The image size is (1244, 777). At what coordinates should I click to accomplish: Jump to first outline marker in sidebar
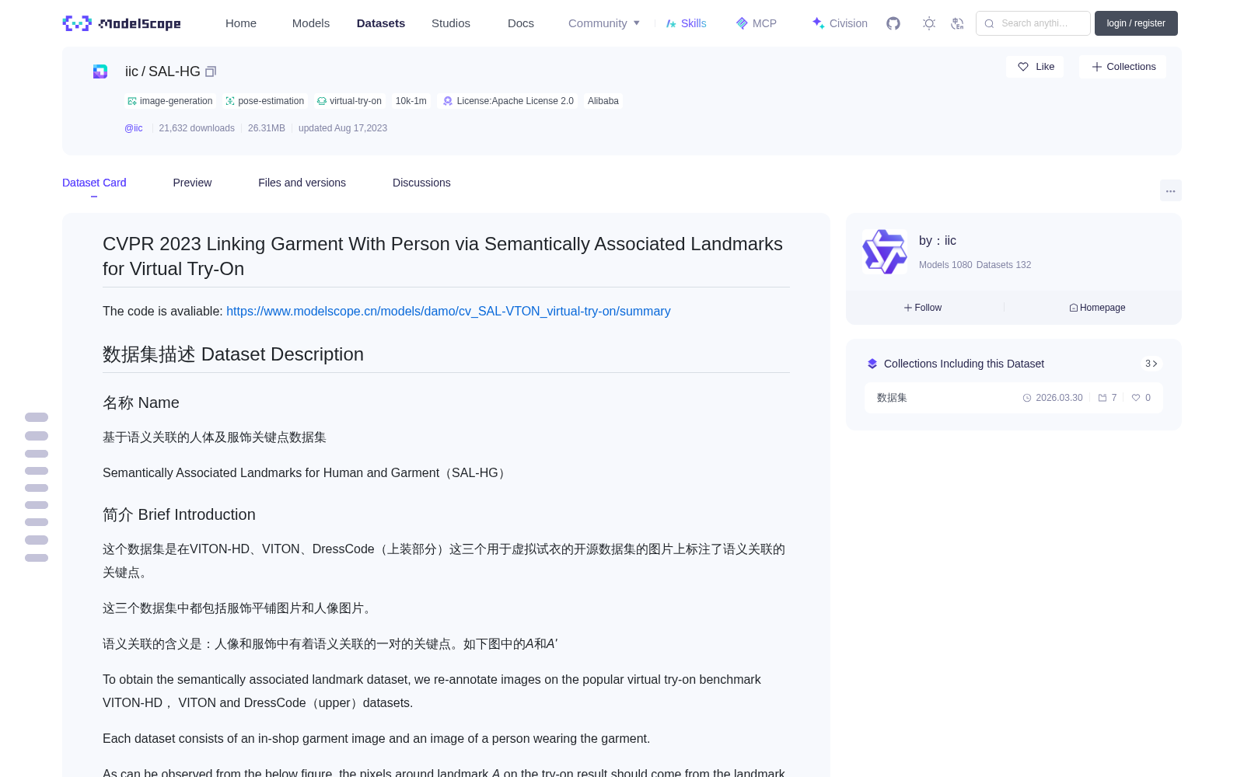pyautogui.click(x=37, y=417)
